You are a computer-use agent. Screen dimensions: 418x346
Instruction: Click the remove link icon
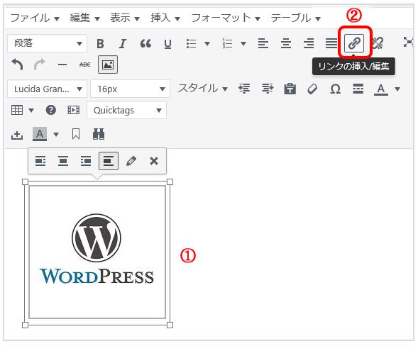[x=378, y=43]
